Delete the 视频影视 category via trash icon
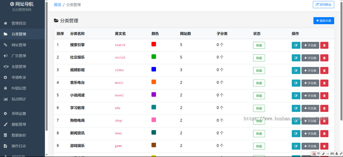 coord(324,70)
